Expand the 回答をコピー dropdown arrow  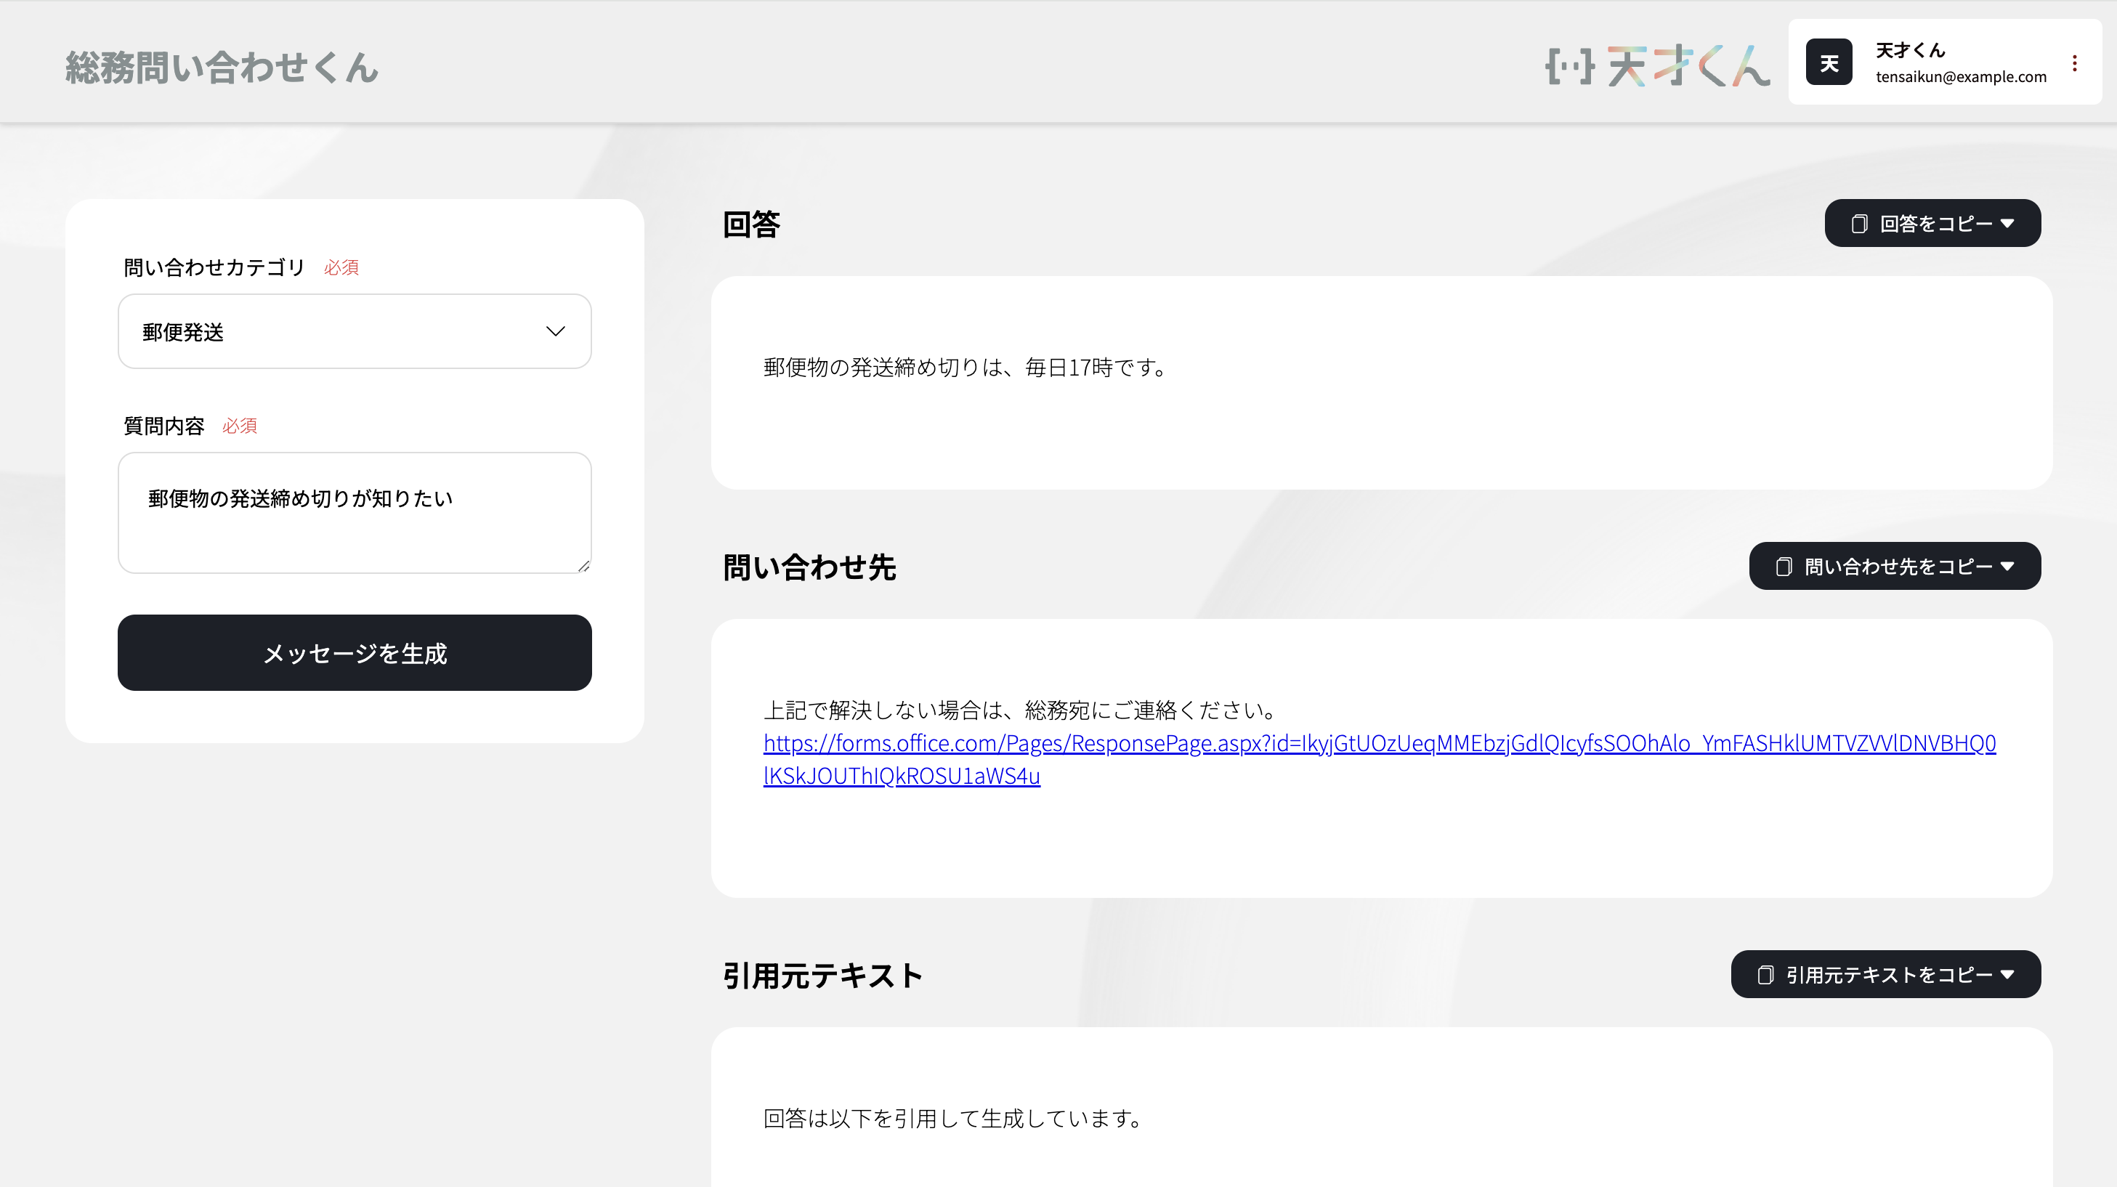pos(2008,224)
